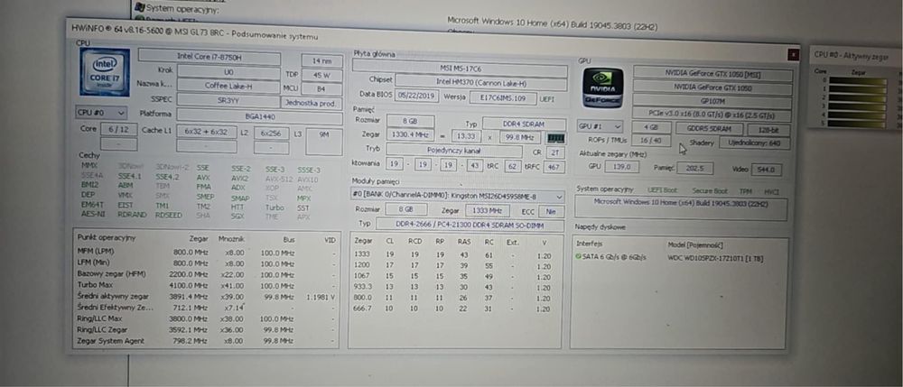Click the 1.1981 V VID value
903x387 pixels.
coord(321,298)
